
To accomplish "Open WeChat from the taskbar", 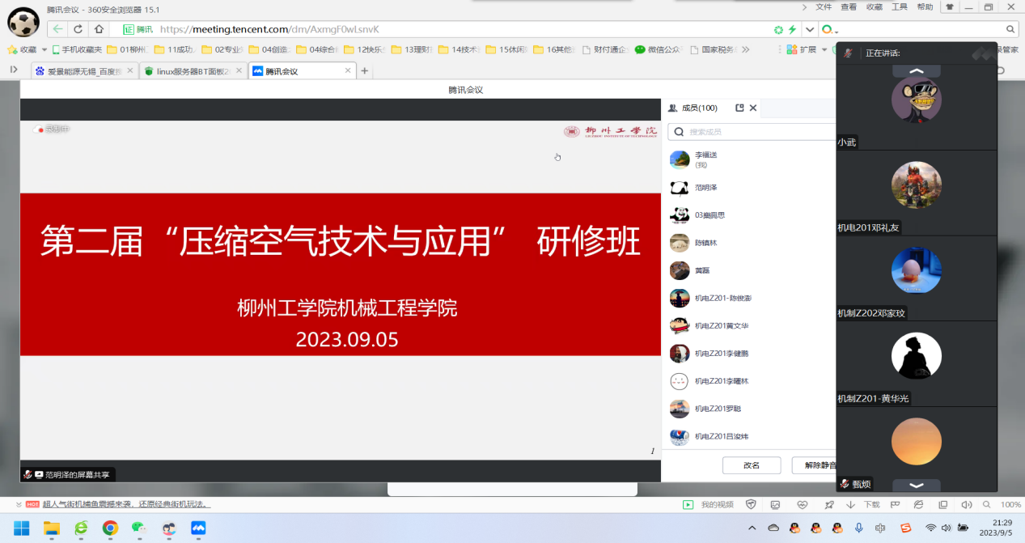I will (x=140, y=528).
